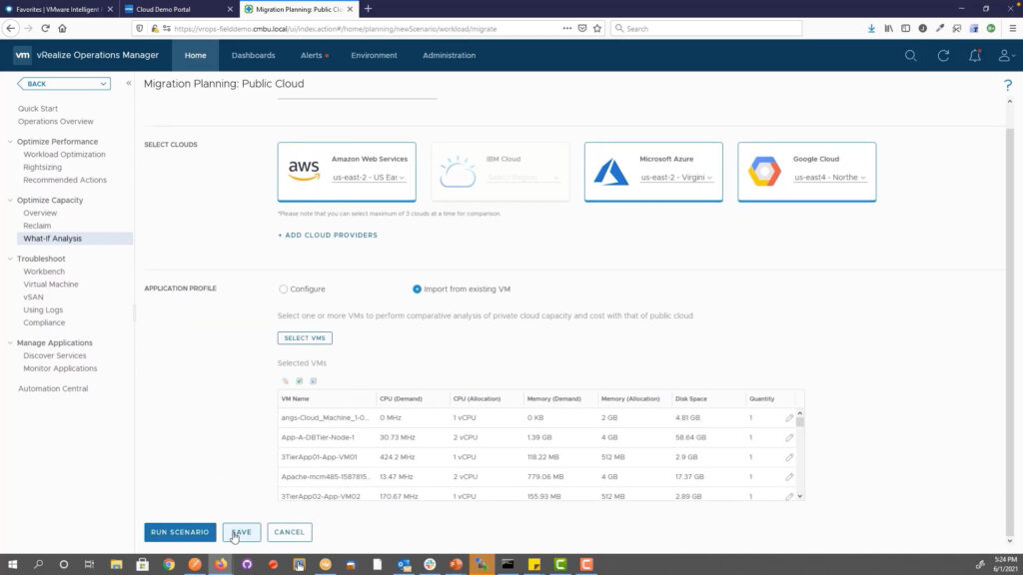The image size is (1023, 575).
Task: Edit the 3TierApp01-App-VM01 row pencil icon
Action: coord(789,457)
